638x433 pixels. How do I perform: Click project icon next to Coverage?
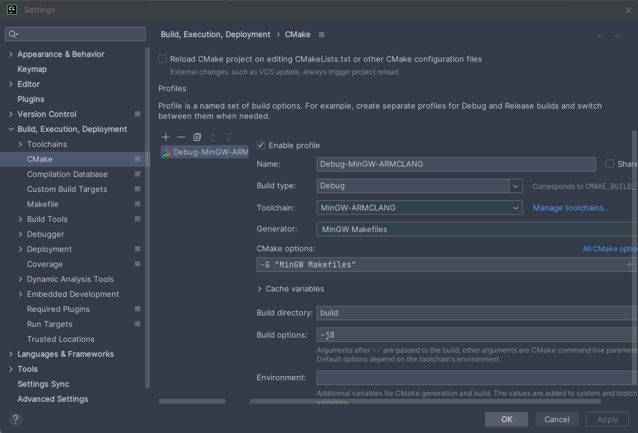137,264
